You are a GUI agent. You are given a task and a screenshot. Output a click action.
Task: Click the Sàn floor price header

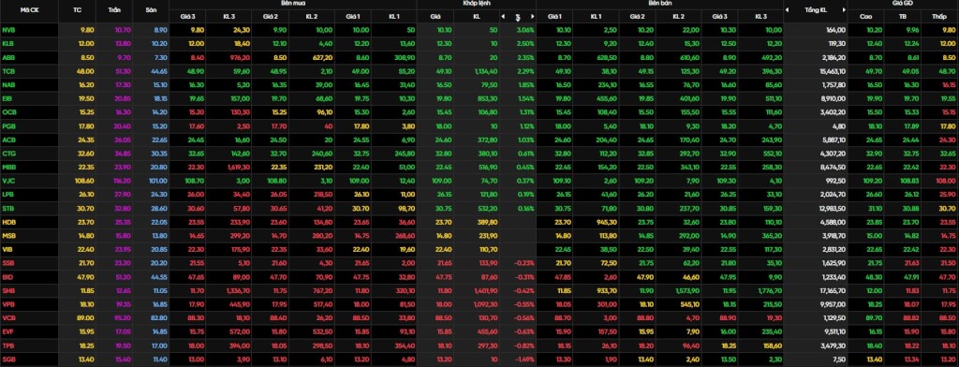[151, 10]
